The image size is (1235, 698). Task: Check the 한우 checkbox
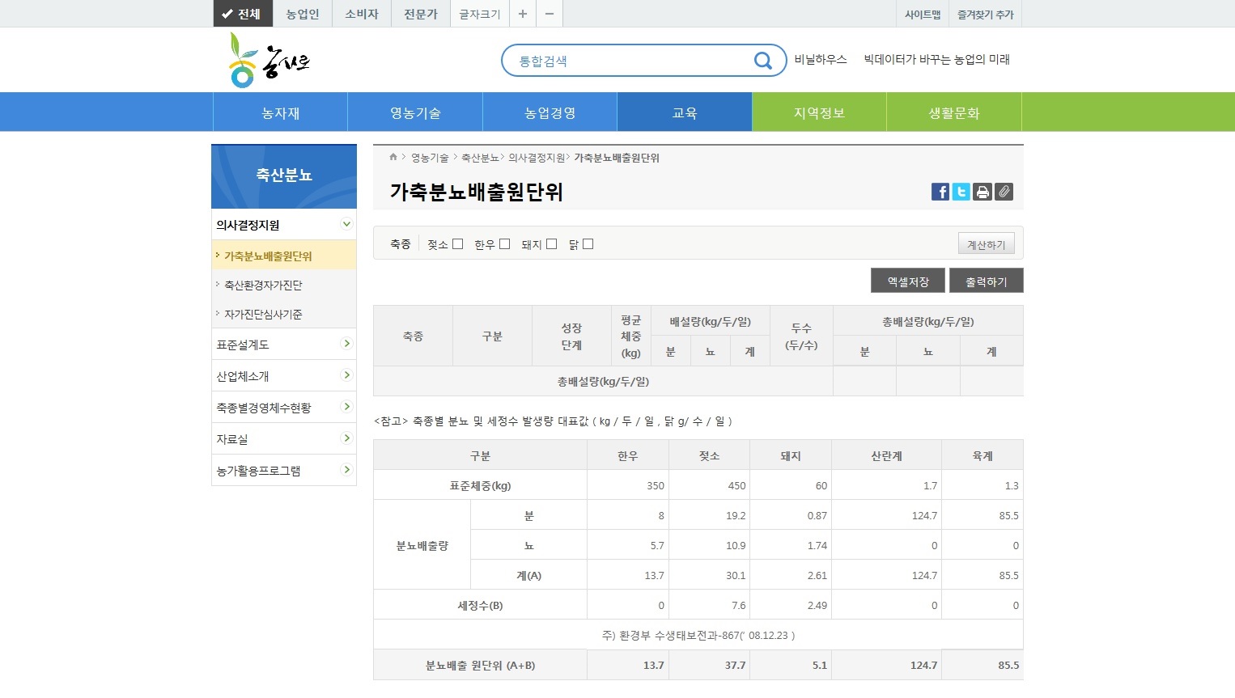click(x=504, y=243)
